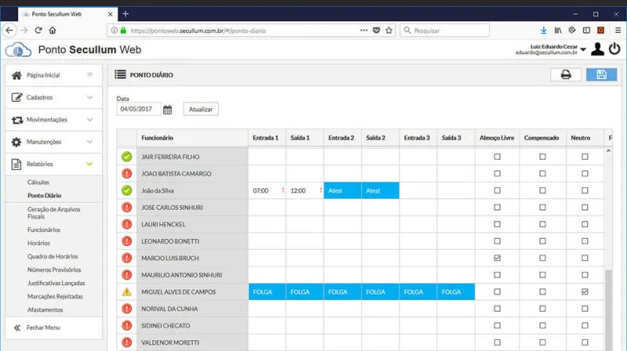Open the calendar date picker icon
The height and width of the screenshot is (351, 627).
click(167, 110)
